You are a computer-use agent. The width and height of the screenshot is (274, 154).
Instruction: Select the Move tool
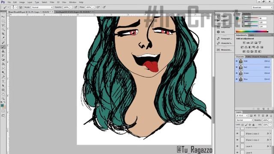pyautogui.click(x=3, y=17)
